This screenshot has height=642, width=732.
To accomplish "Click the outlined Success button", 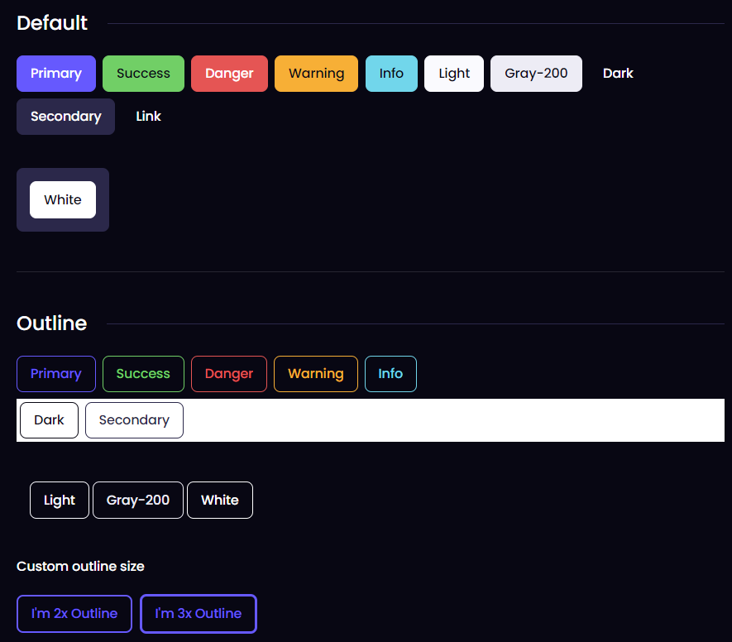I will tap(143, 374).
